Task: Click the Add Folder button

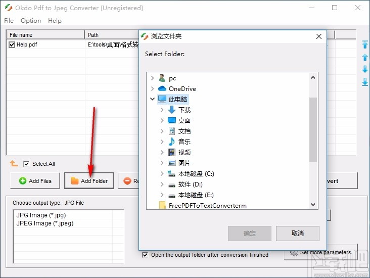Action: click(89, 181)
